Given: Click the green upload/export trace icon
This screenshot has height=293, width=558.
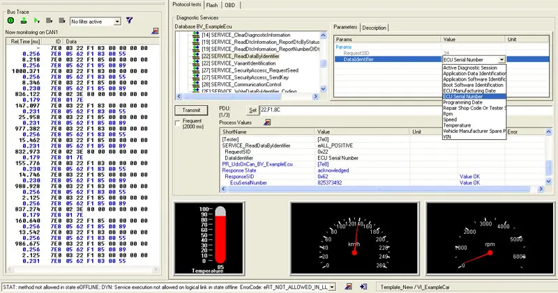Looking at the screenshot, I should pos(24,21).
